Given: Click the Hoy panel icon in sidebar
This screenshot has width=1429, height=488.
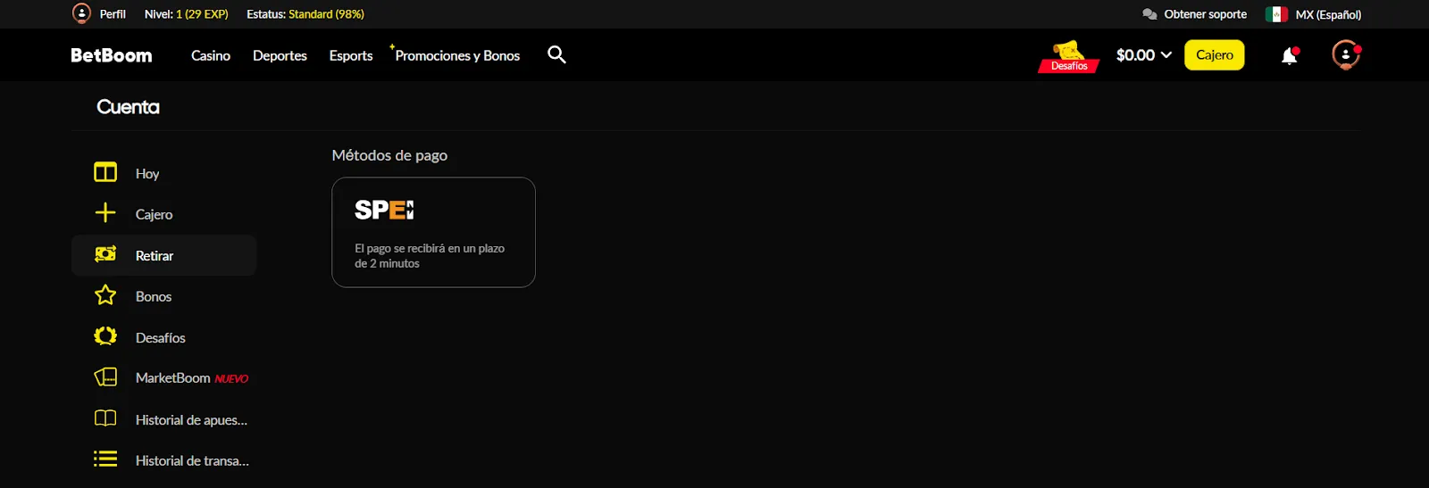Looking at the screenshot, I should point(105,172).
